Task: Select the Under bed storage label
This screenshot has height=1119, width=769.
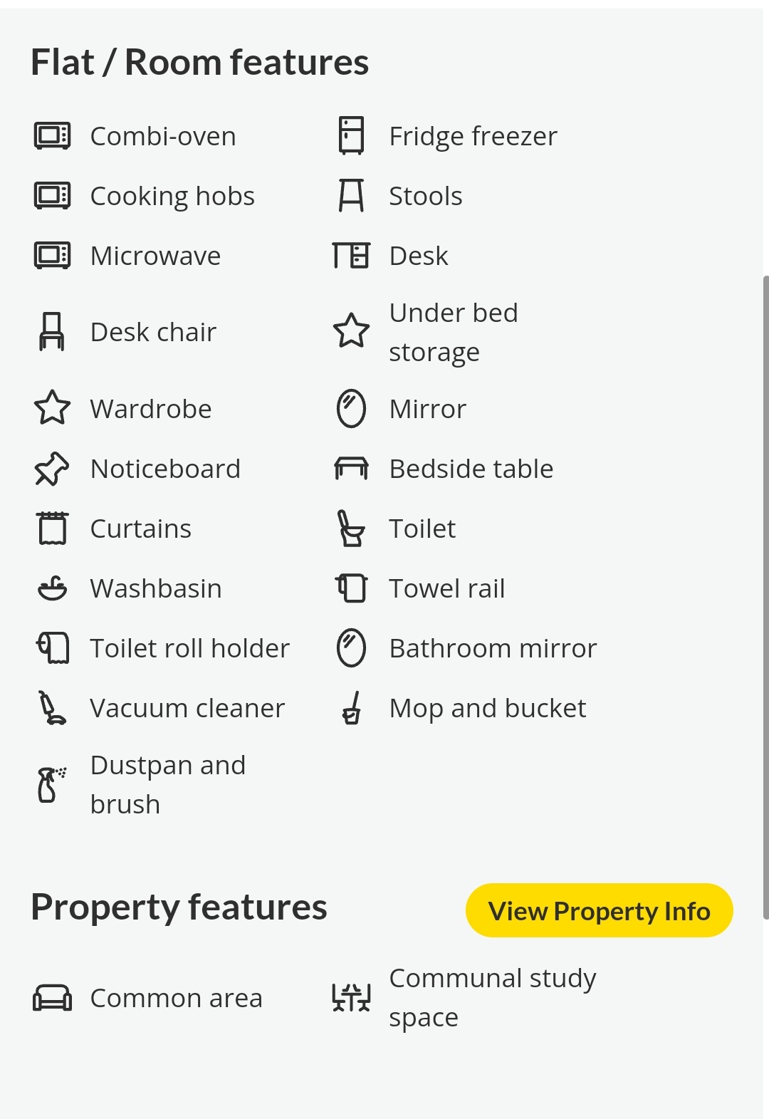Action: [454, 332]
